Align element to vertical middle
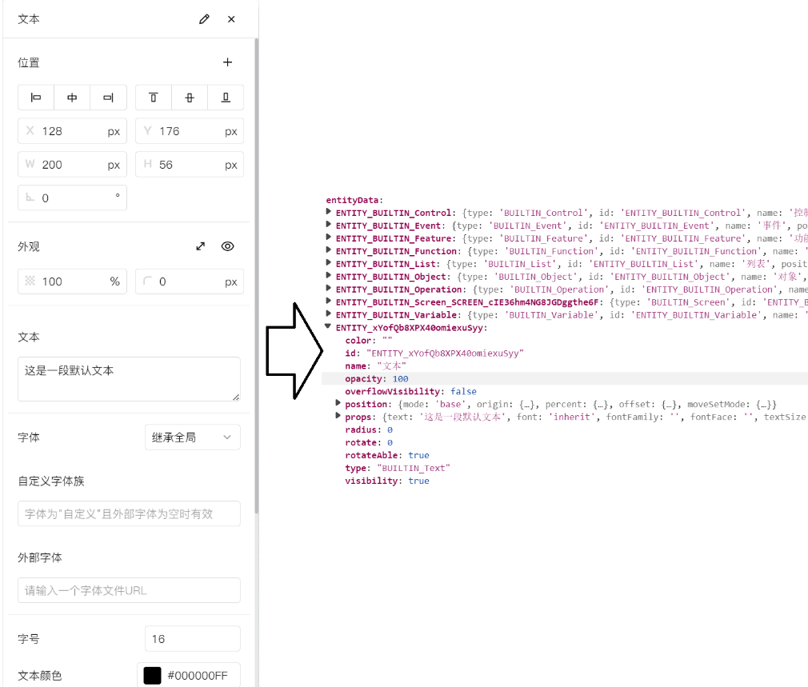Viewport: 808px width, 687px height. coord(190,98)
